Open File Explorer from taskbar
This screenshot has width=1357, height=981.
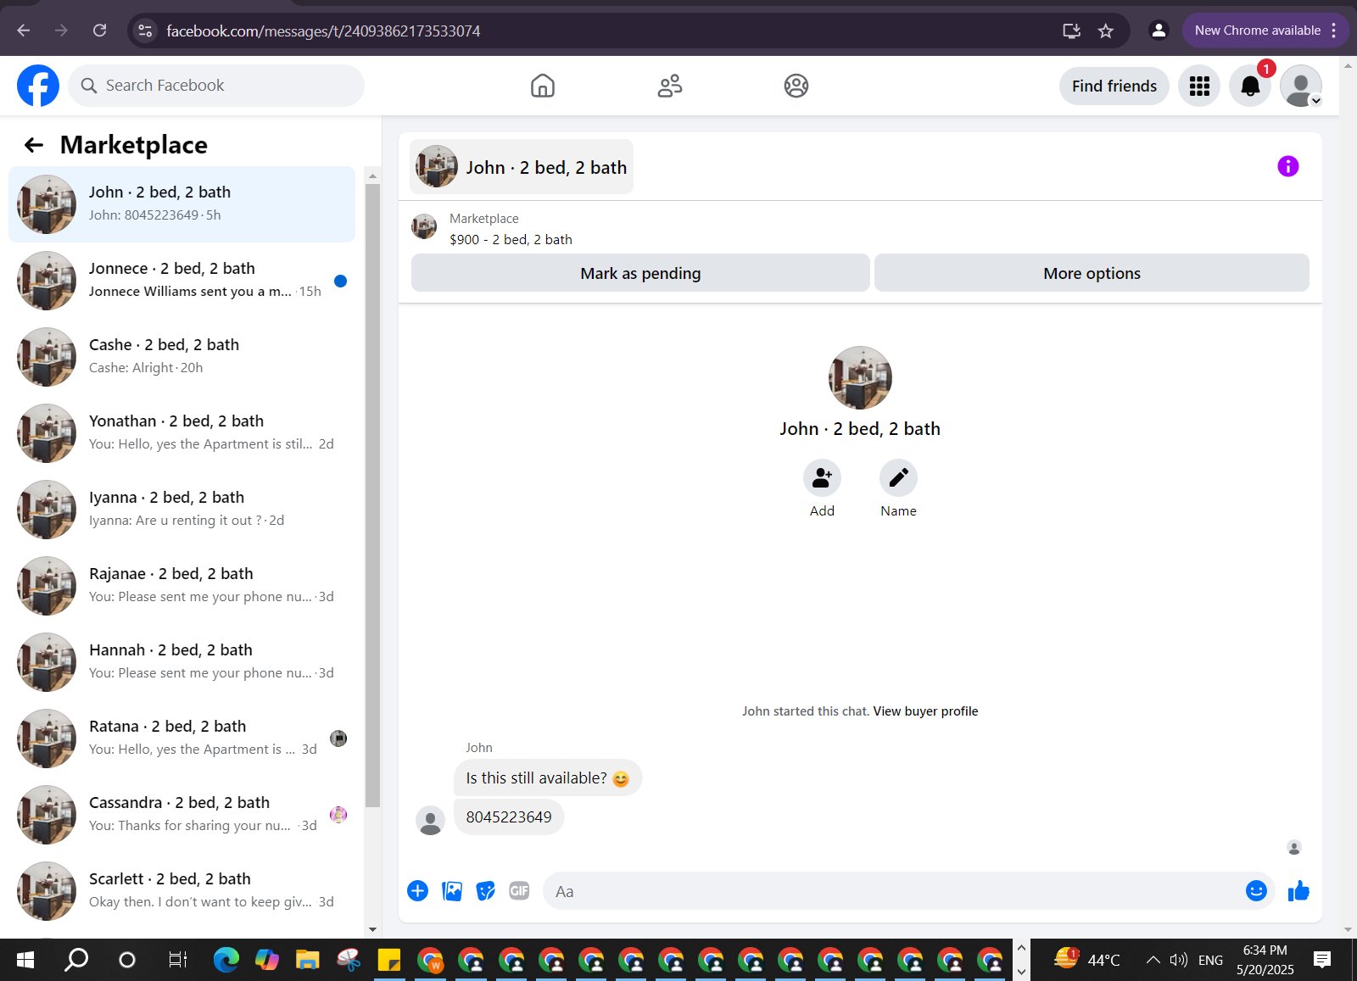click(x=307, y=960)
